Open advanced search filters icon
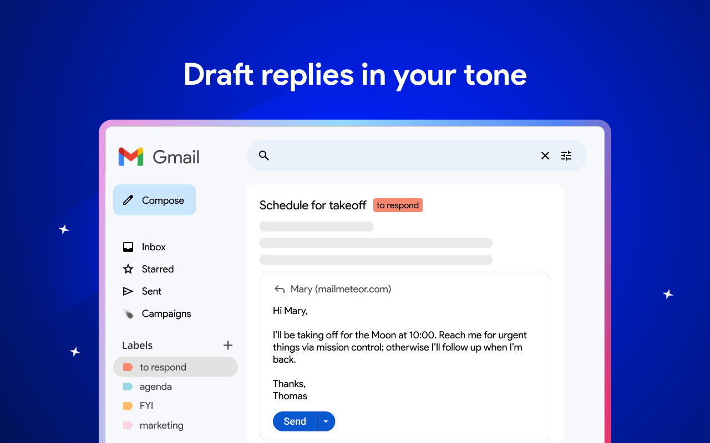This screenshot has height=443, width=710. 566,156
